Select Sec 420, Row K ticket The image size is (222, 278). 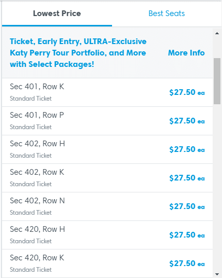point(107,263)
